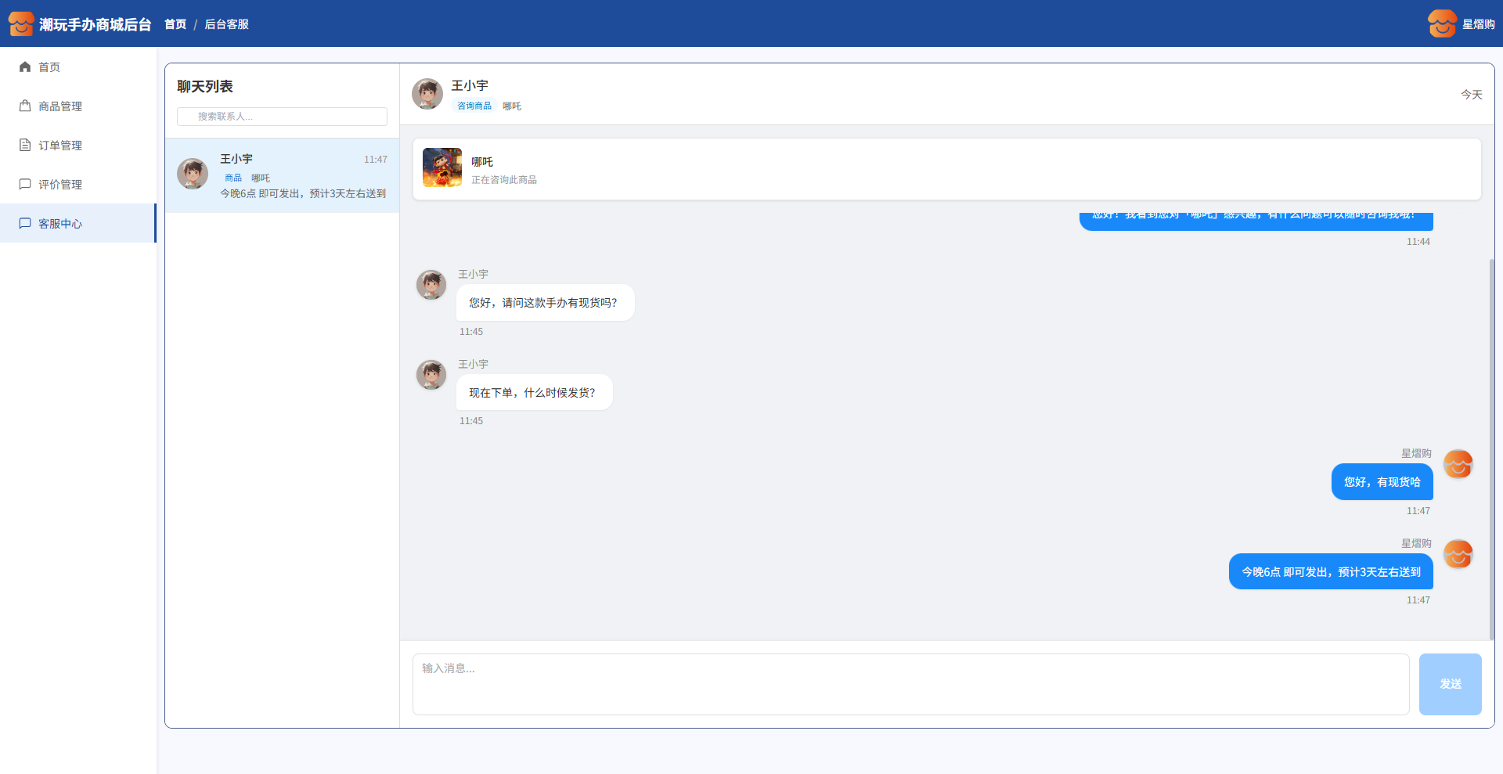Click the document icon for 订单管理
The image size is (1503, 774).
[25, 146]
